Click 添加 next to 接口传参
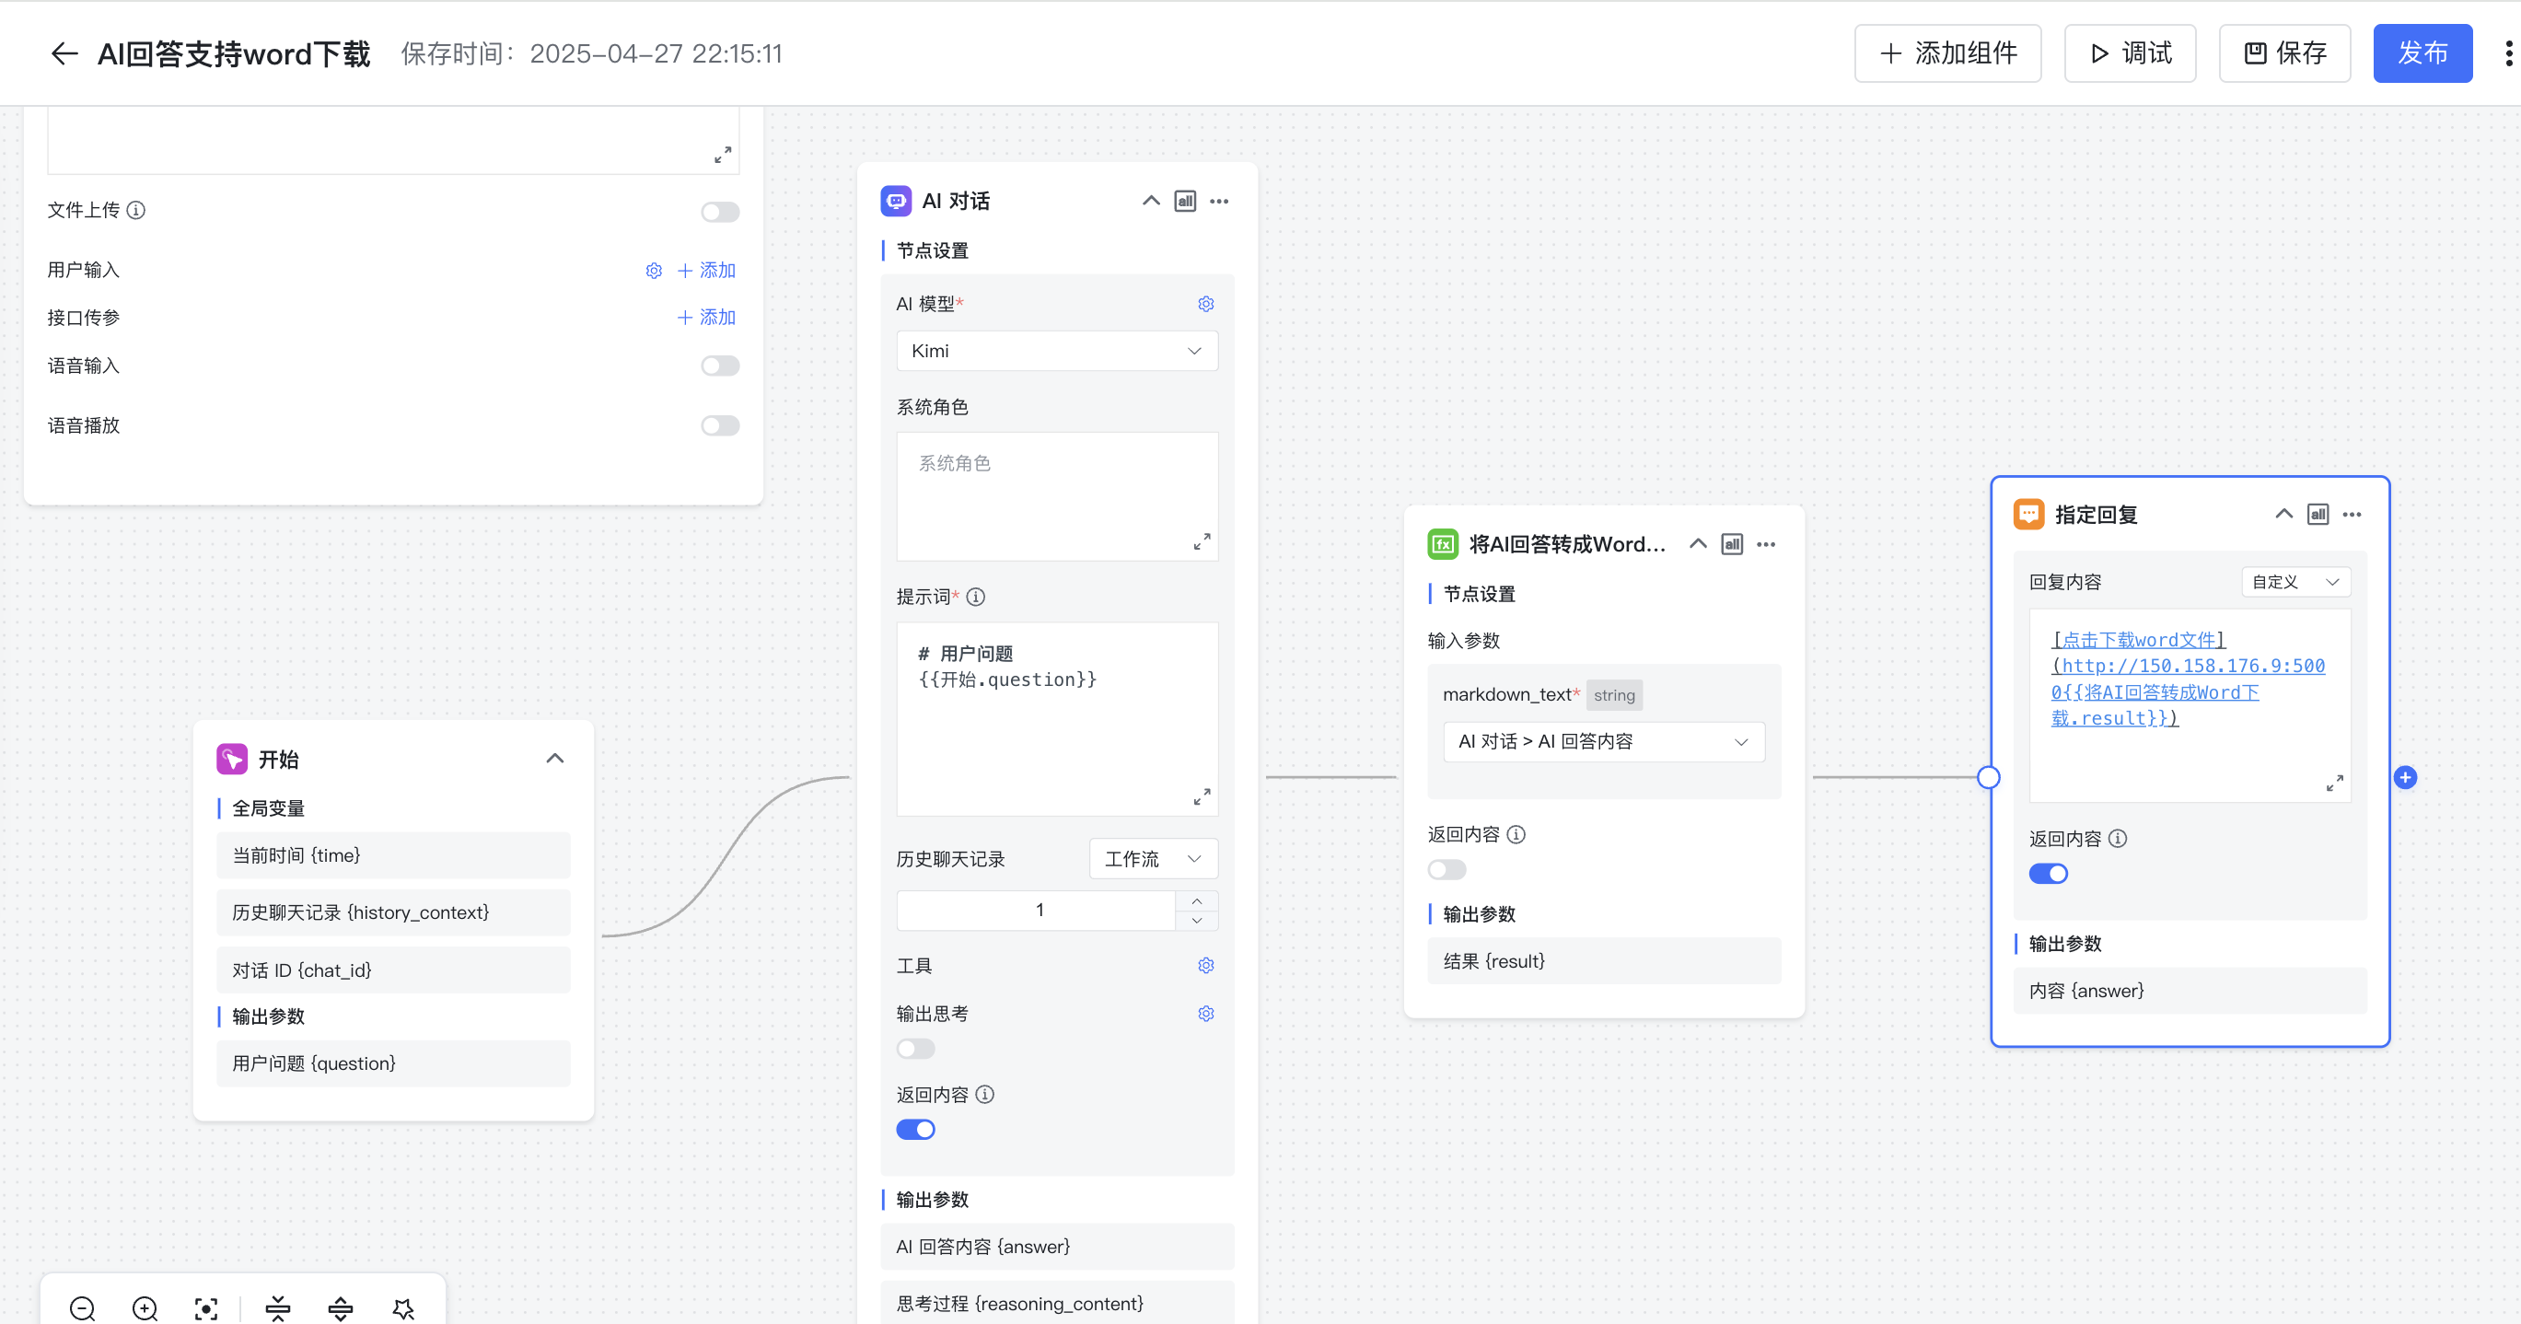 [x=705, y=317]
